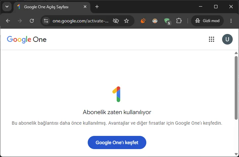Open the Extensions puzzle piece menu
The image size is (239, 157).
pyautogui.click(x=179, y=21)
